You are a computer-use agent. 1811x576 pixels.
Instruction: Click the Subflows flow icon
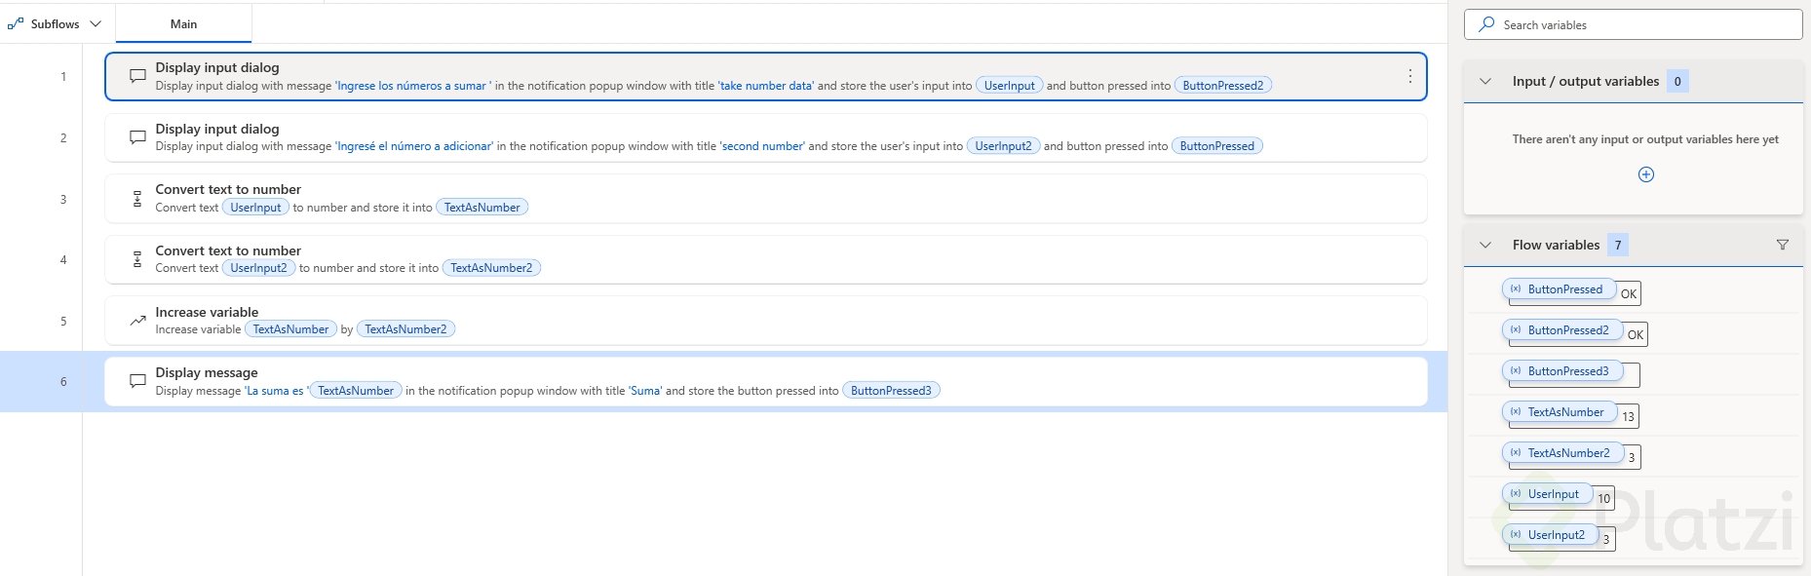pos(16,23)
